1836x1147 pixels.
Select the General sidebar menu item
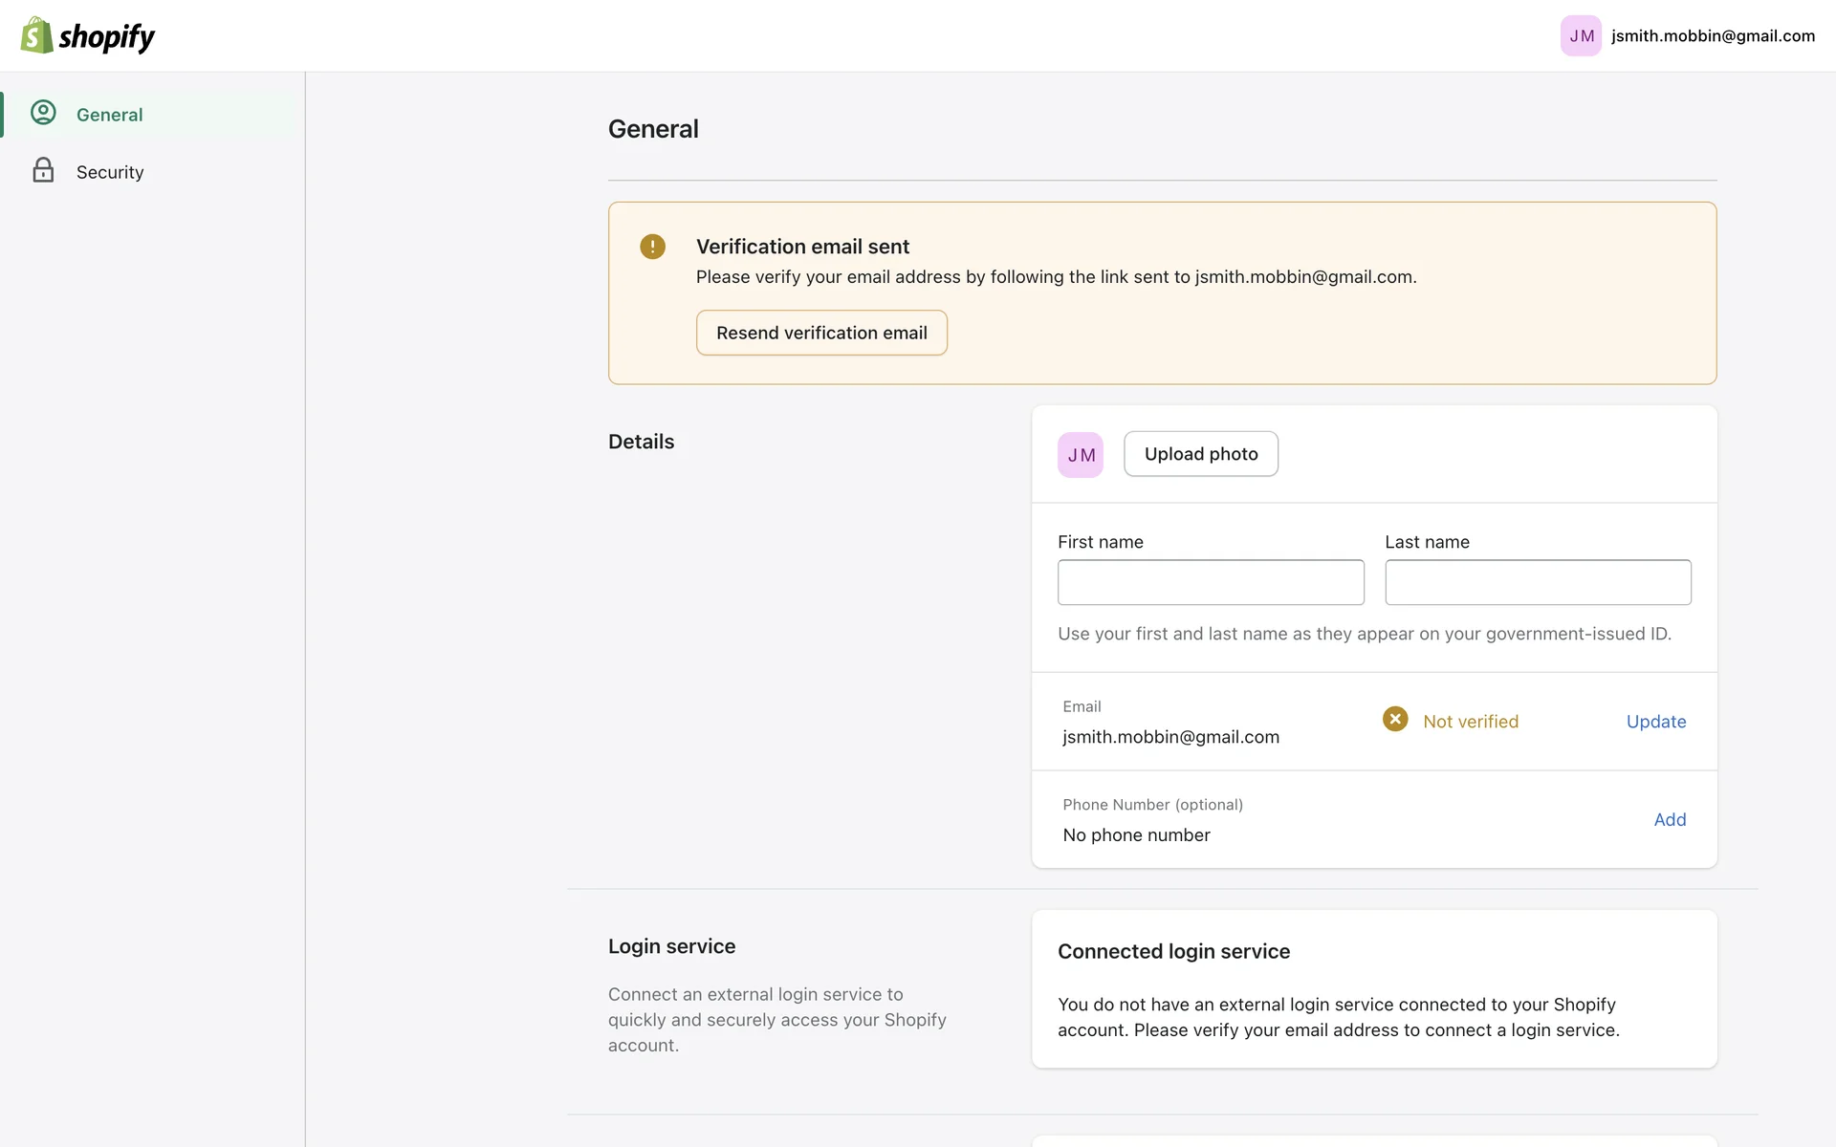pyautogui.click(x=110, y=115)
